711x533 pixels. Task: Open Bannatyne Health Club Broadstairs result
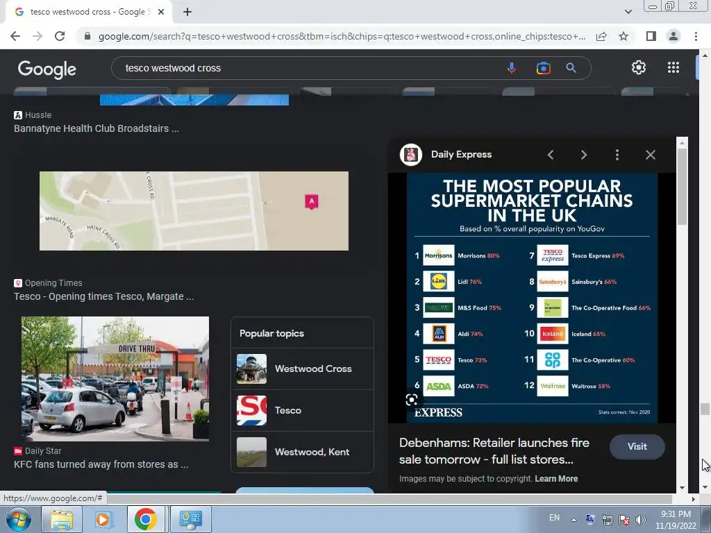click(97, 128)
